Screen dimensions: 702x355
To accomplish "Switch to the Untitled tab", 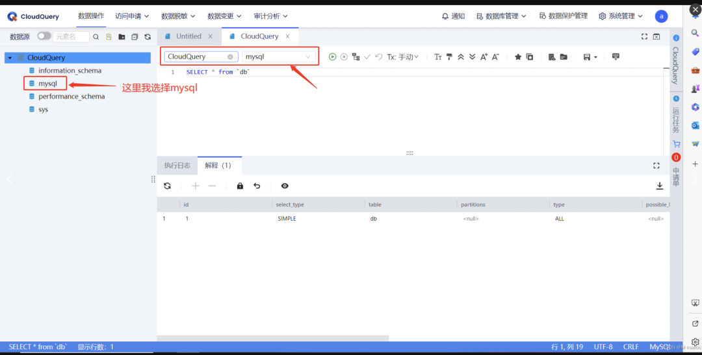I will tap(188, 36).
